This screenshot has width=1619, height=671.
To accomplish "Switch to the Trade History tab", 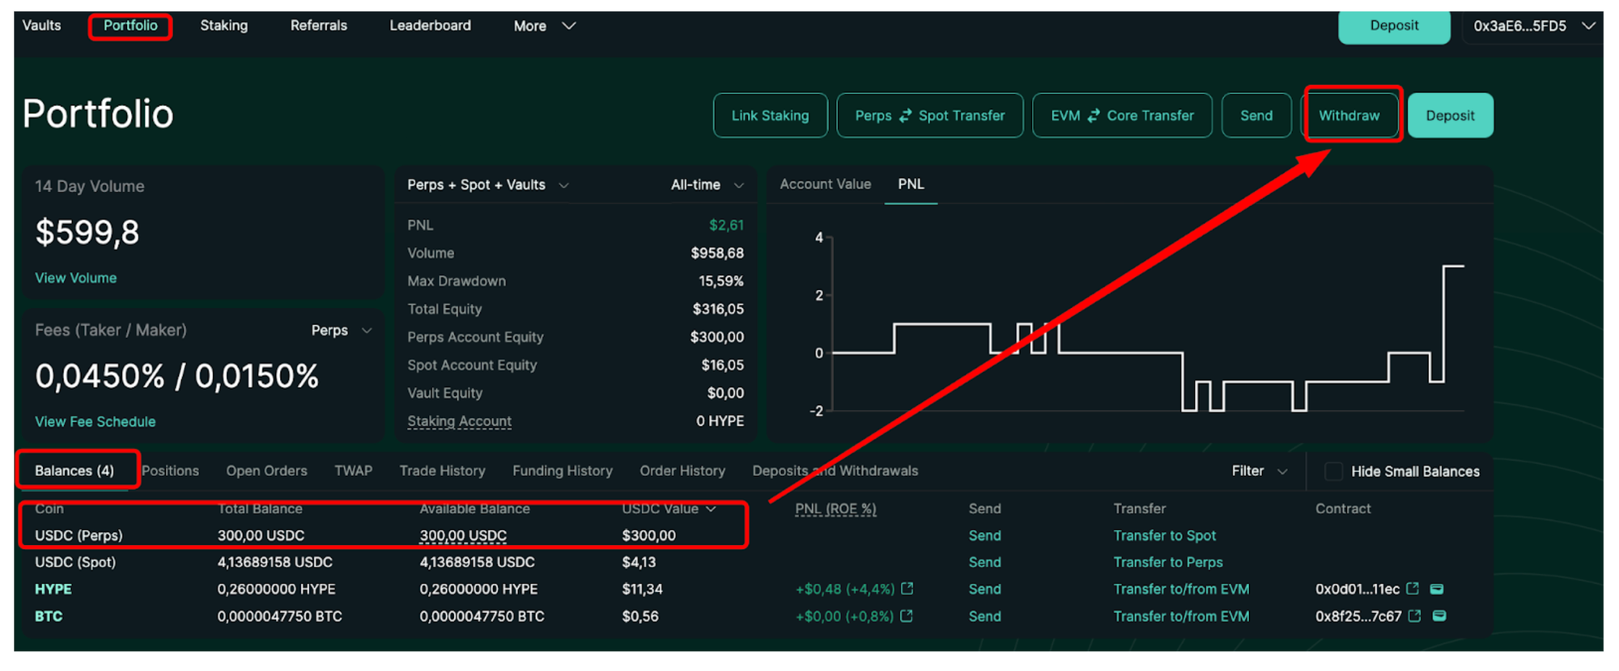I will click(442, 471).
